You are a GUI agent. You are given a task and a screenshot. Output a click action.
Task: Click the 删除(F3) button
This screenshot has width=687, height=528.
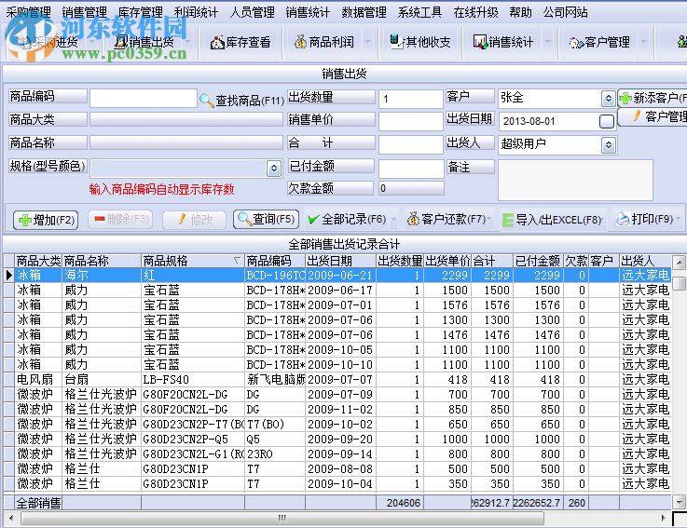click(120, 219)
